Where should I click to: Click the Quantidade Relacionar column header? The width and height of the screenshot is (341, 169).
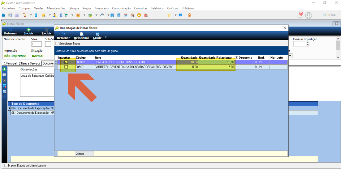[217, 58]
